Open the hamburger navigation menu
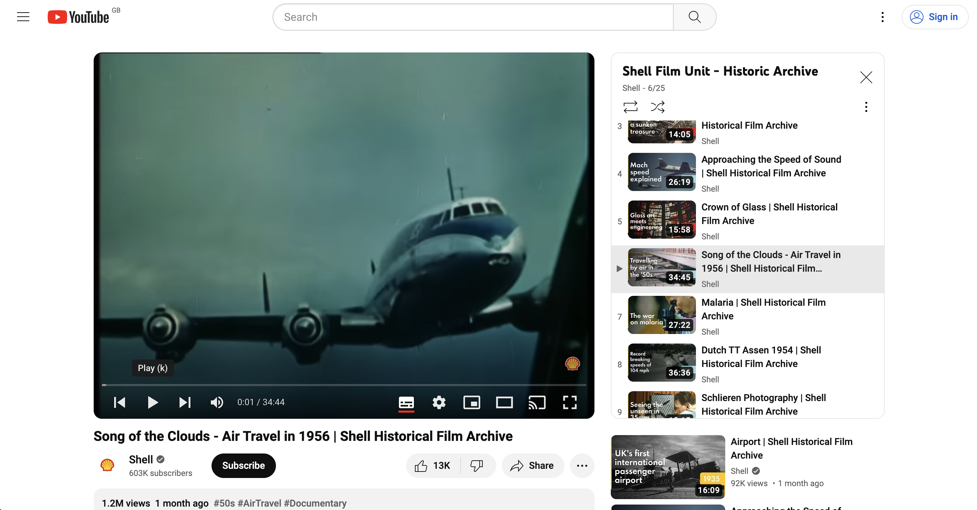The width and height of the screenshot is (977, 510). [23, 17]
